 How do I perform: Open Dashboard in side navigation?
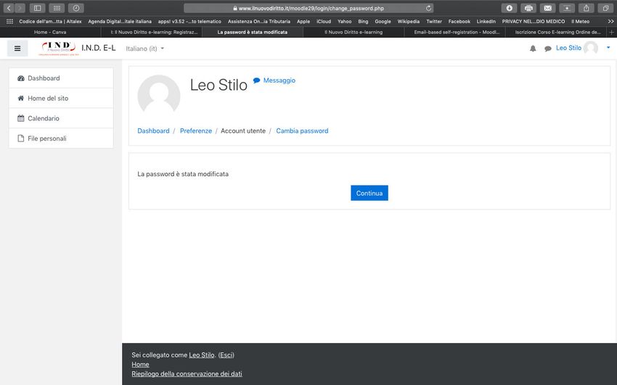point(61,78)
